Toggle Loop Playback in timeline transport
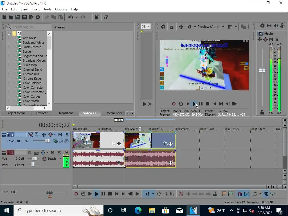Screen dimensions: 288x216 coord(83,194)
